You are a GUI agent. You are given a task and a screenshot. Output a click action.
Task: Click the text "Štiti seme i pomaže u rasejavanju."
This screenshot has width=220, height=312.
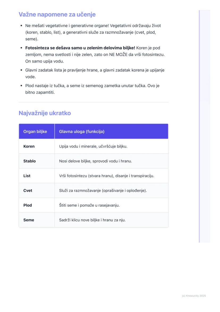click(89, 205)
